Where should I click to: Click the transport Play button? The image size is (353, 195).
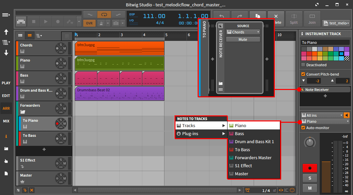[46, 21]
